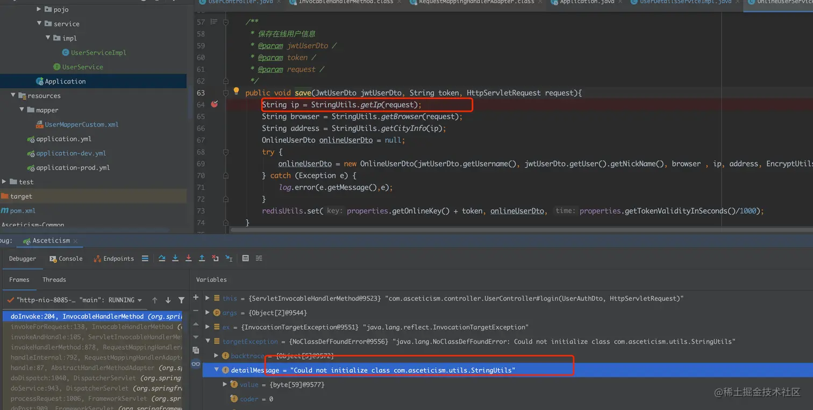Click the Step Over debugger icon

tap(162, 258)
